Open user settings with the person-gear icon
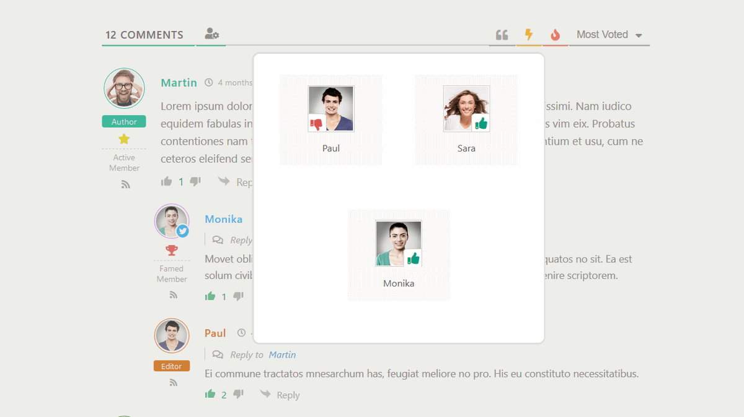The width and height of the screenshot is (744, 417). click(211, 35)
